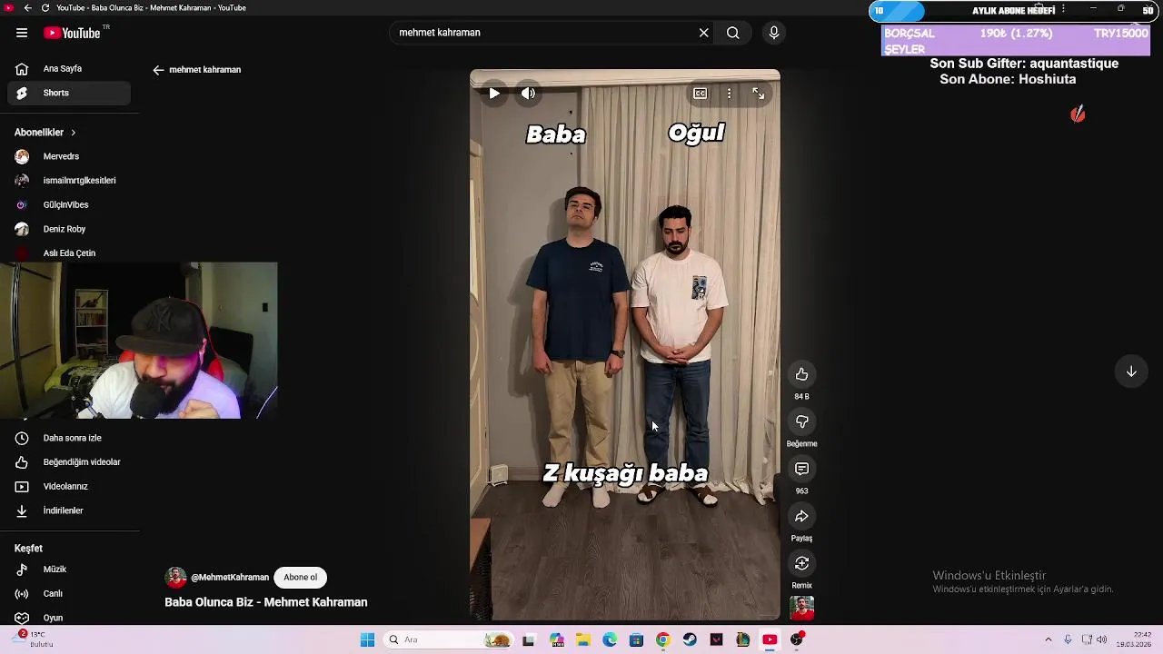Open Steam from the taskbar
1163x654 pixels.
[690, 639]
